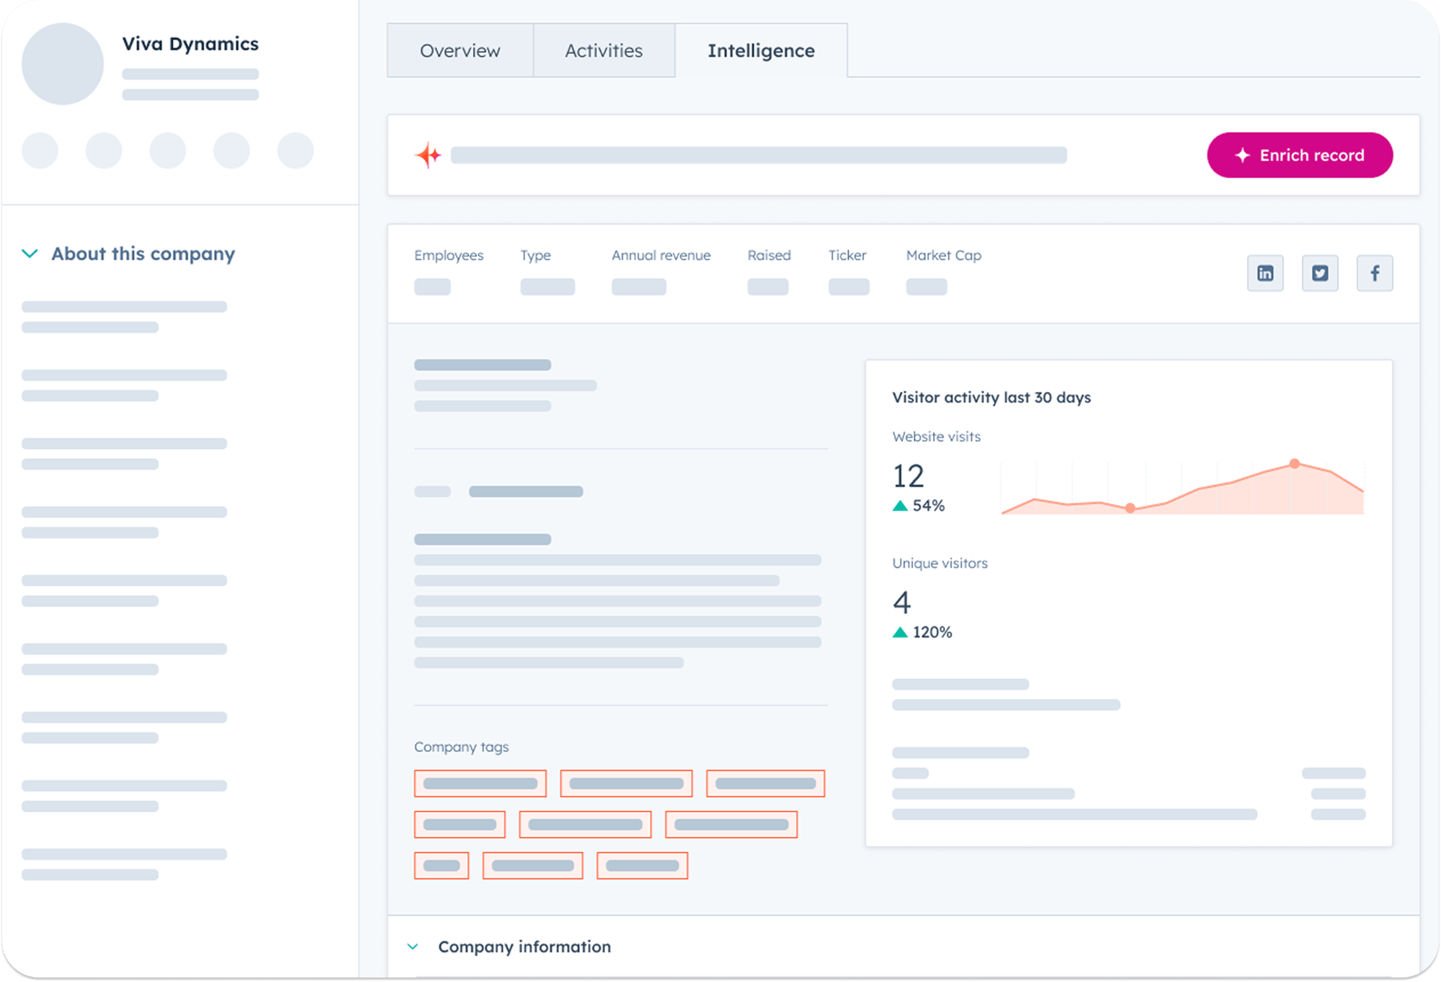The height and width of the screenshot is (982, 1441).
Task: Click Visitor activity last 30 days heading
Action: click(x=991, y=397)
